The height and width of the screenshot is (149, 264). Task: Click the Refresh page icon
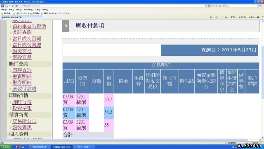pos(217,6)
